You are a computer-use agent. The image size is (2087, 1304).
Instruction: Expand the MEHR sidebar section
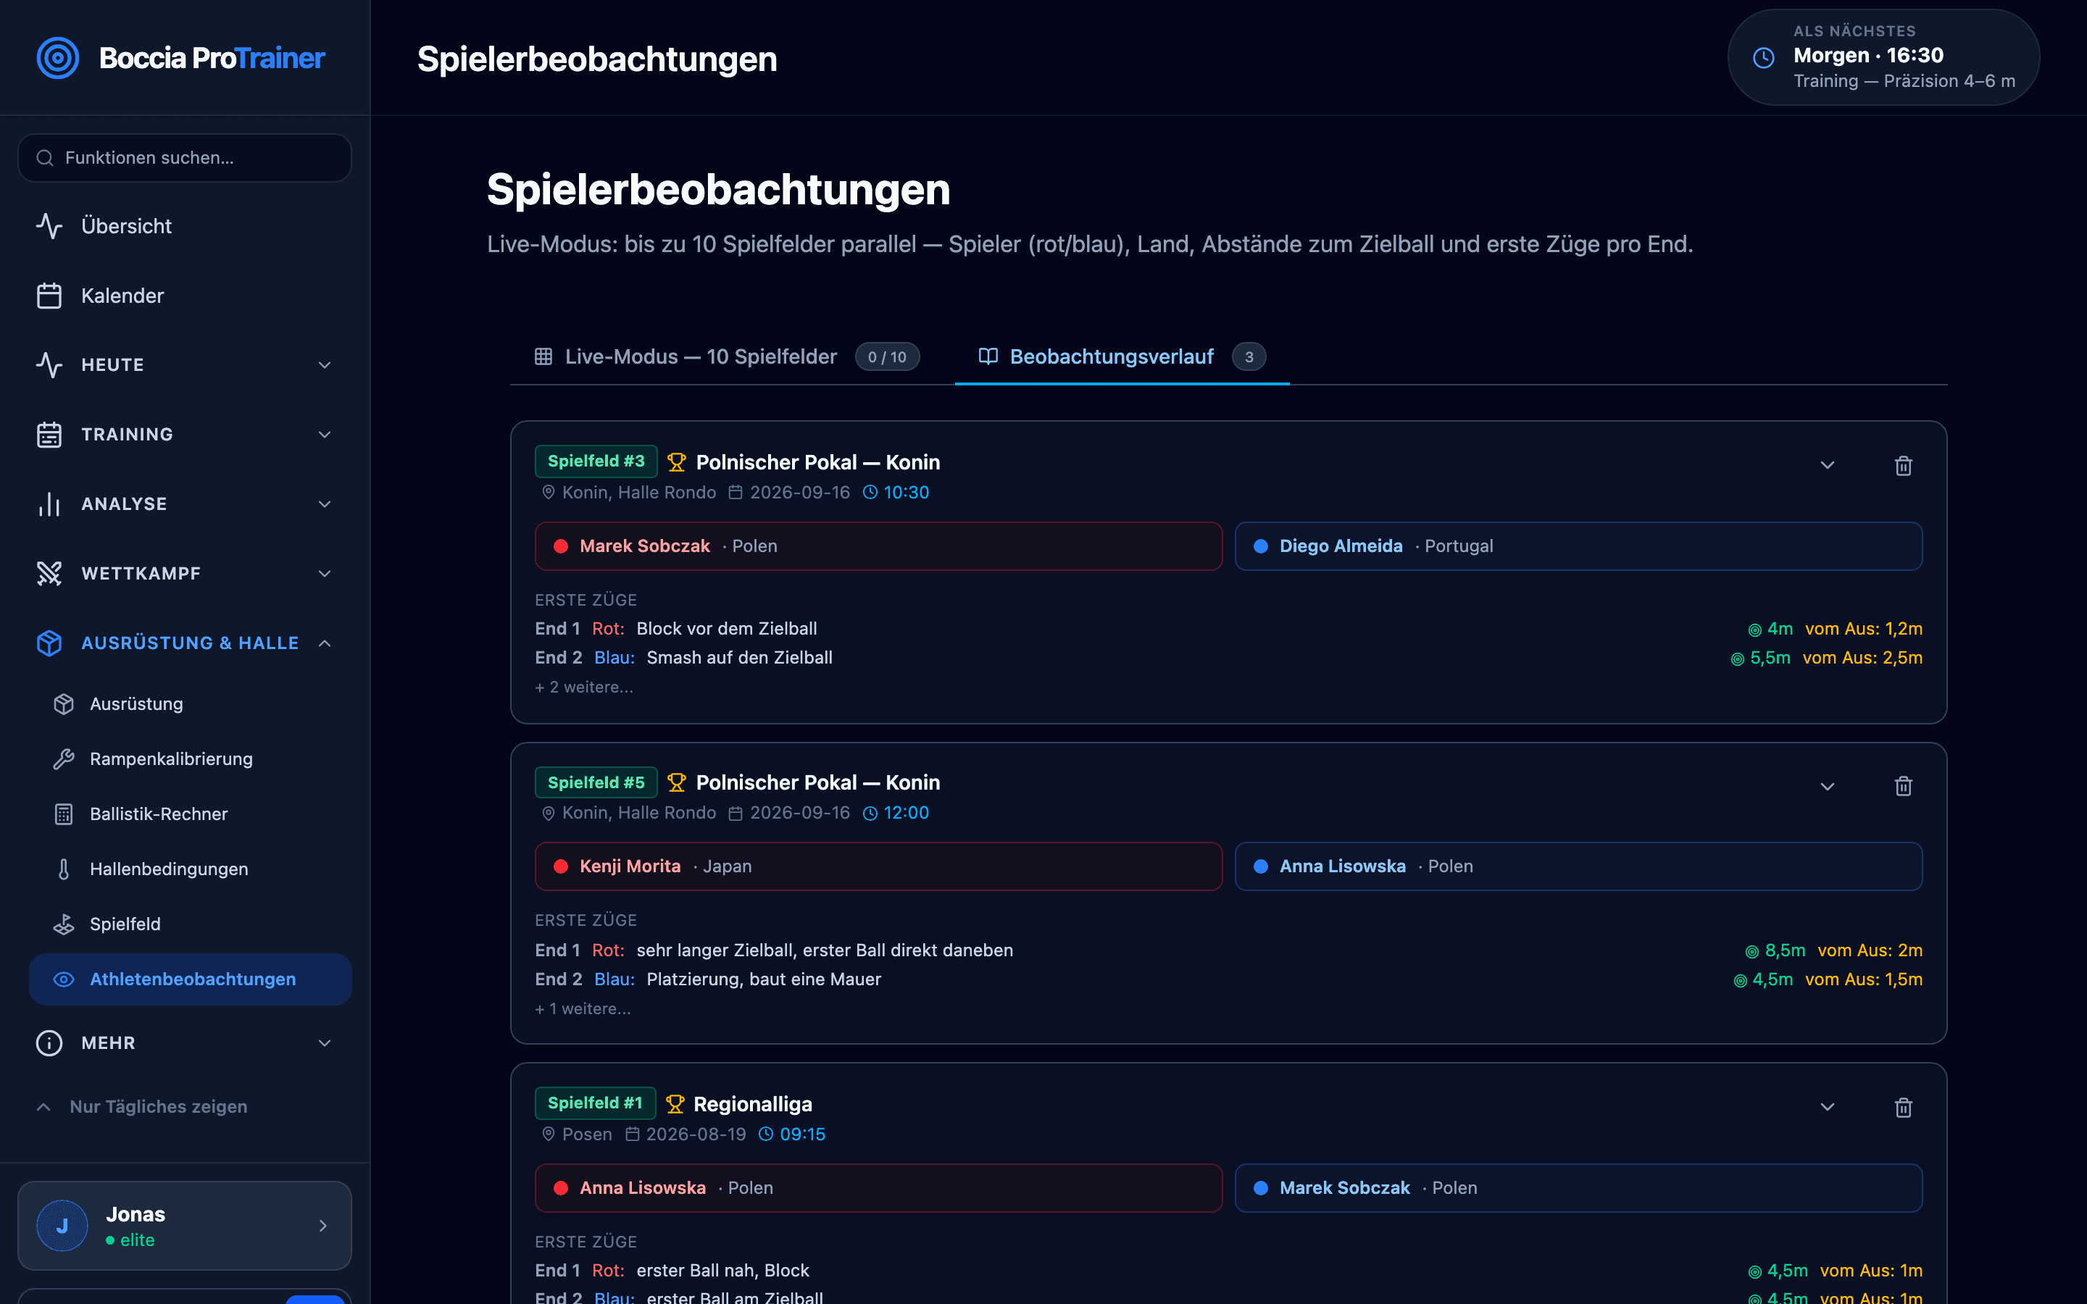coord(185,1042)
